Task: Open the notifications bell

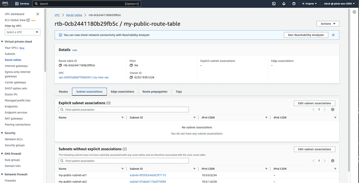Action: (284, 4)
